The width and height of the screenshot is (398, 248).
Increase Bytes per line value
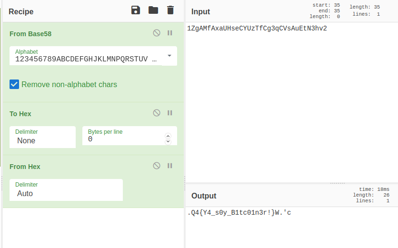(168, 137)
